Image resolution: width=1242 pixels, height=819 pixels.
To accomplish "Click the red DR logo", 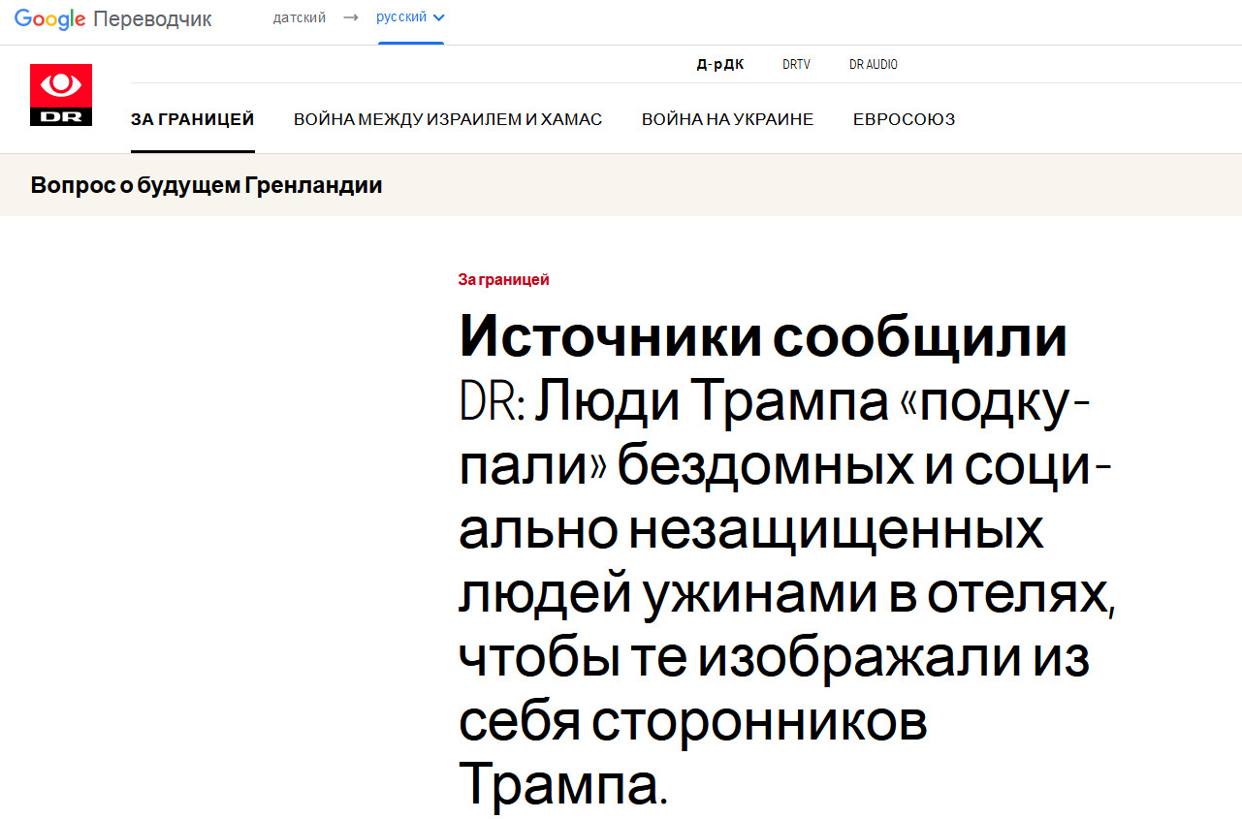I will 61,95.
